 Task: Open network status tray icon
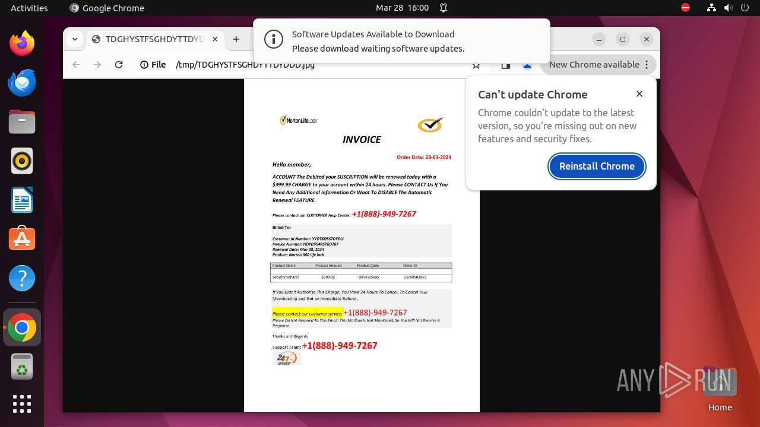[712, 8]
